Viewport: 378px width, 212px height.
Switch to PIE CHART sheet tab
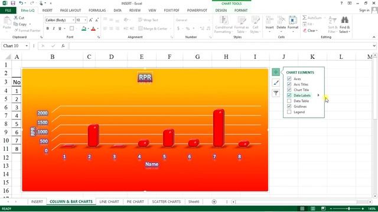135,201
